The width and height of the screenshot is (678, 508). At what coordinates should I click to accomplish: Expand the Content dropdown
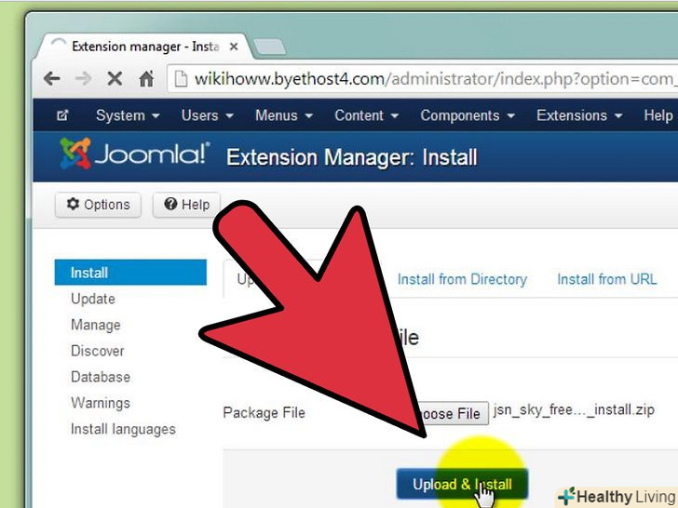(366, 115)
